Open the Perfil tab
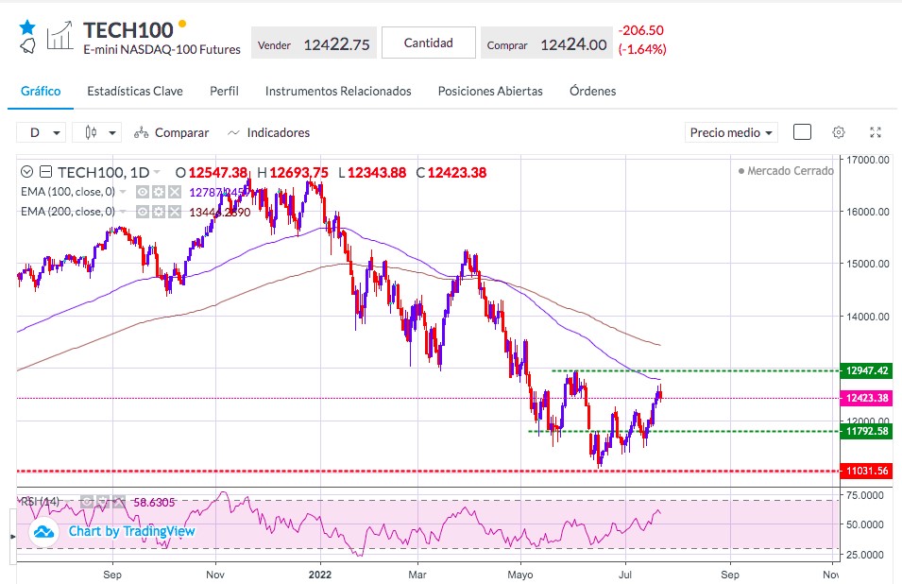This screenshot has width=902, height=584. pos(224,91)
